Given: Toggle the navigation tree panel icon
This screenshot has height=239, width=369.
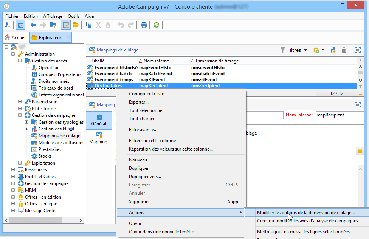Looking at the screenshot, I should [x=20, y=25].
